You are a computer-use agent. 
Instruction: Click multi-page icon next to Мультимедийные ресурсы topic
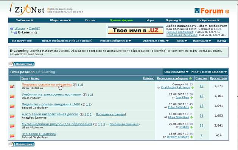[96, 124]
